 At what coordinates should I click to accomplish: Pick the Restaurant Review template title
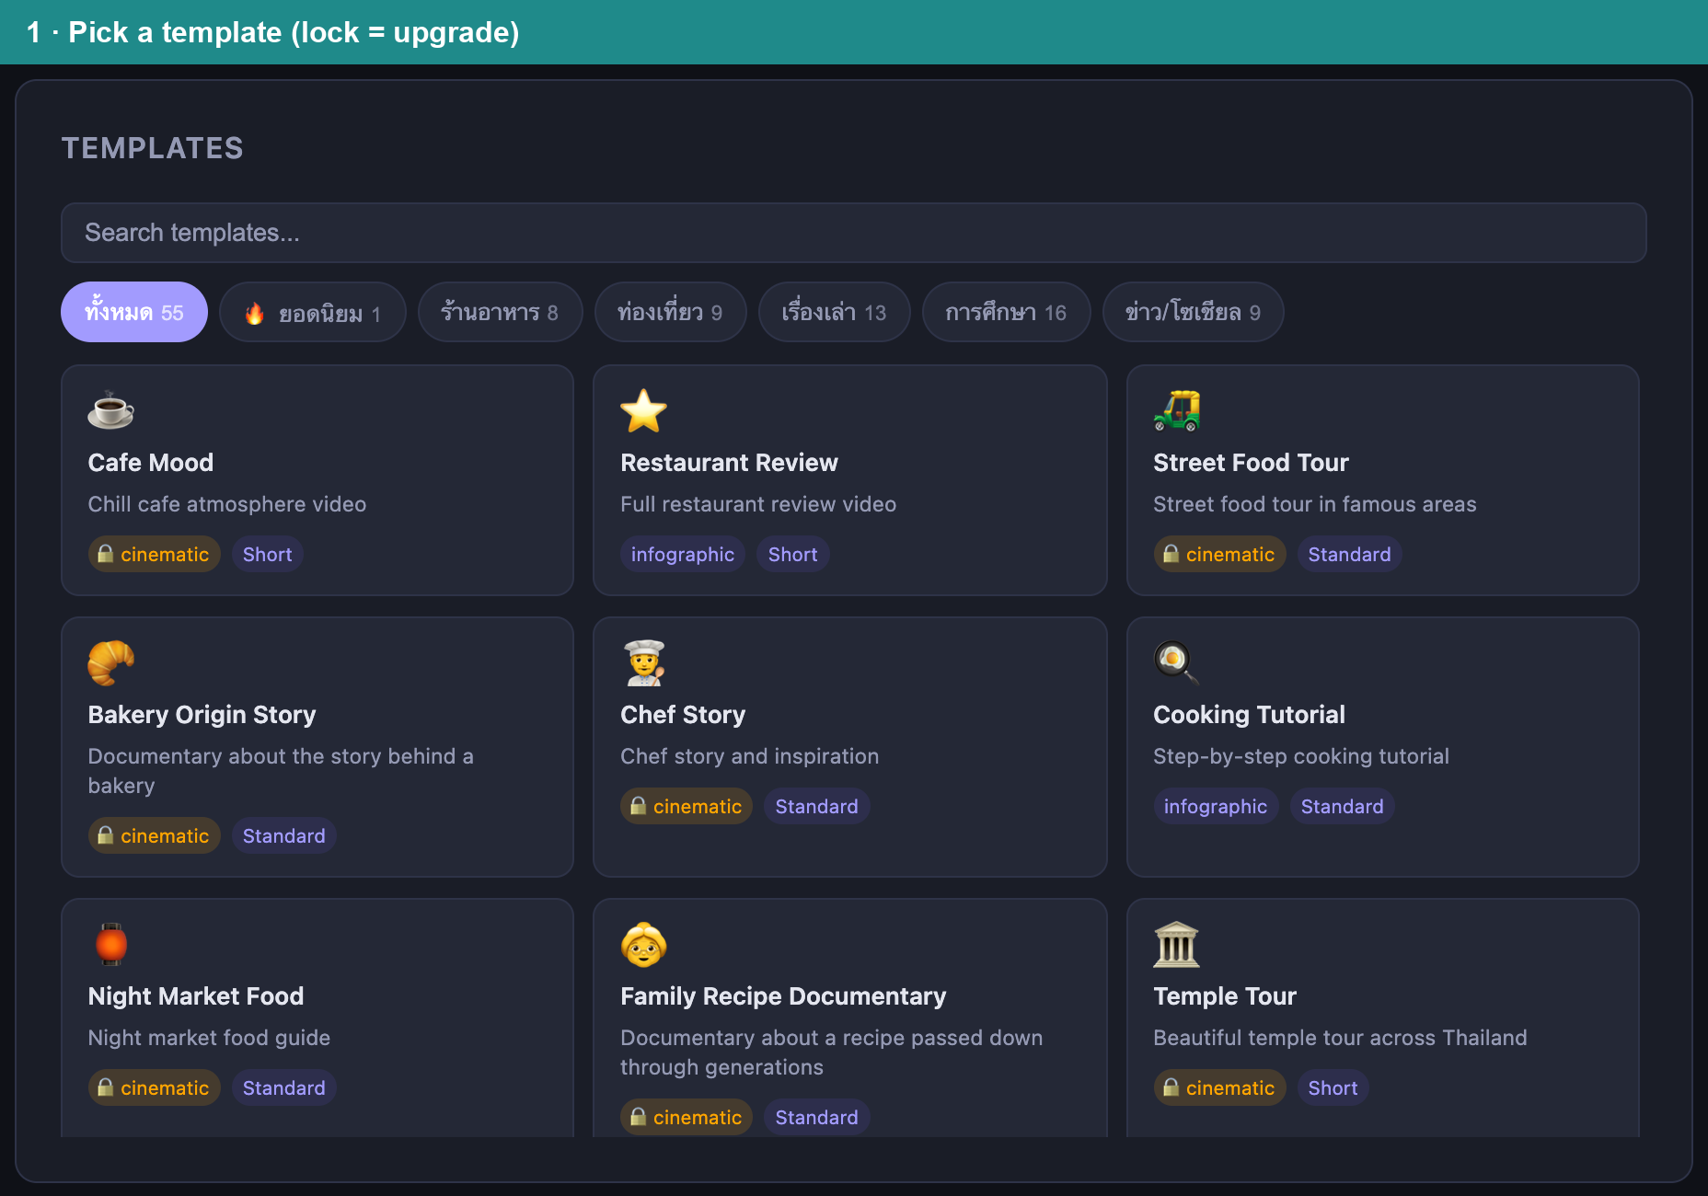pyautogui.click(x=730, y=463)
